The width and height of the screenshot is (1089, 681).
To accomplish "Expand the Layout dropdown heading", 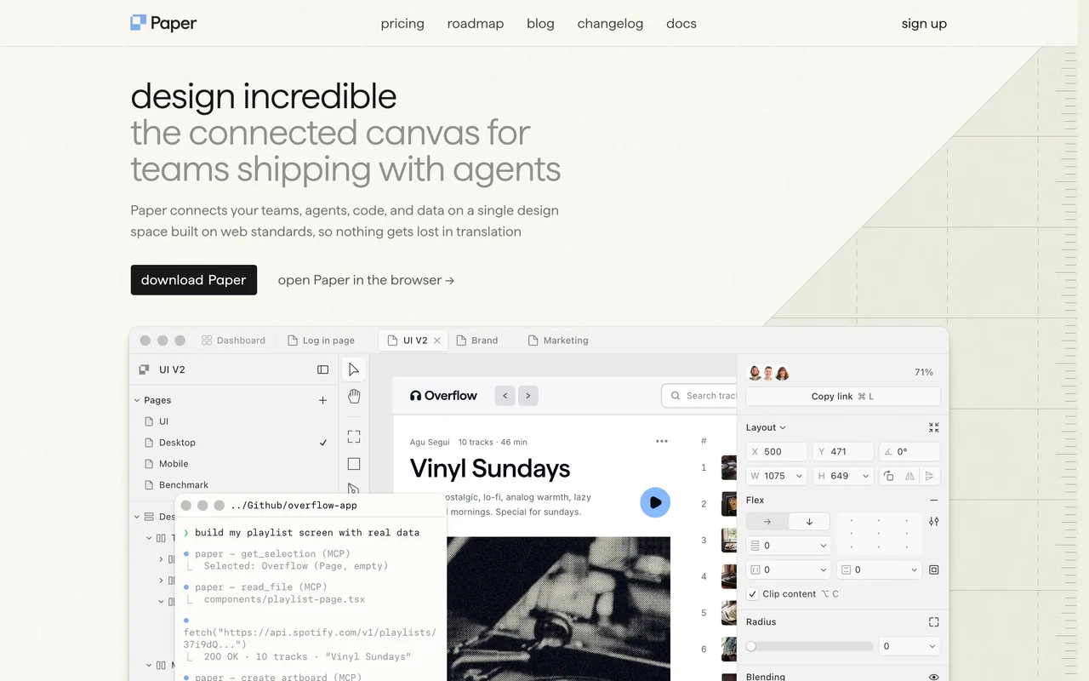I will [x=766, y=427].
